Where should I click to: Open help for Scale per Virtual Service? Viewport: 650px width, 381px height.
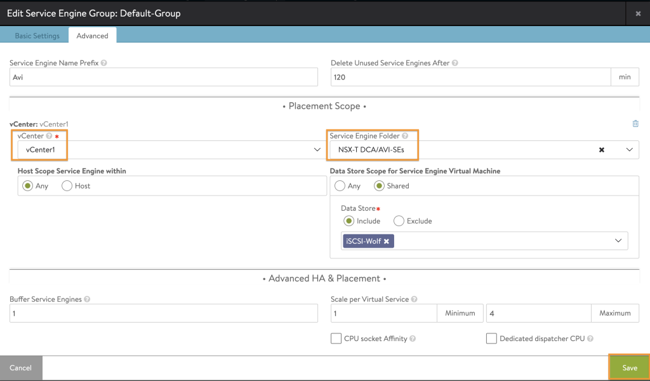pos(414,299)
